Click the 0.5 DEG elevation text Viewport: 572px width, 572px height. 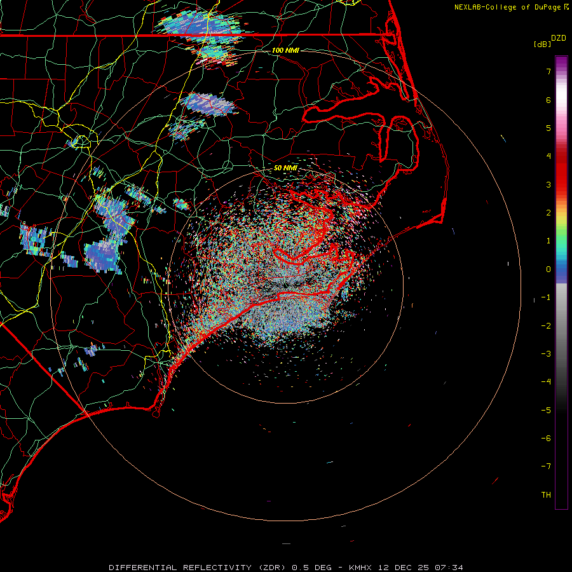311,568
